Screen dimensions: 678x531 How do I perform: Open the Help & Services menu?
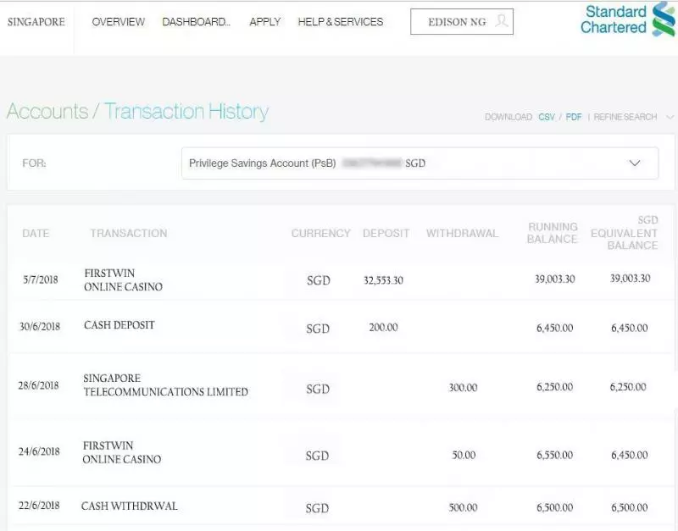coord(341,22)
